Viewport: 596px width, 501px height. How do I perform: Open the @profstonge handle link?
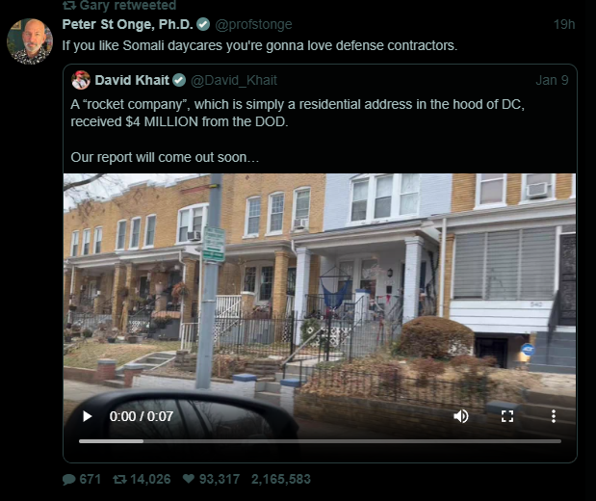click(253, 24)
